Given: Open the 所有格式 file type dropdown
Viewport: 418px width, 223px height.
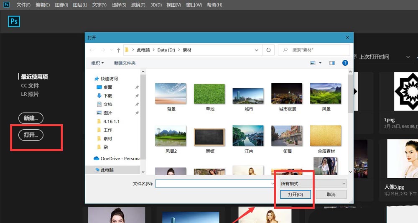Looking at the screenshot, I should point(313,184).
